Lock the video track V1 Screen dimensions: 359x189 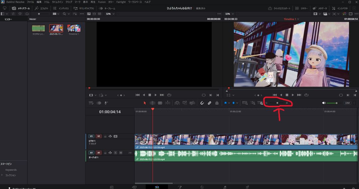[x=105, y=136]
